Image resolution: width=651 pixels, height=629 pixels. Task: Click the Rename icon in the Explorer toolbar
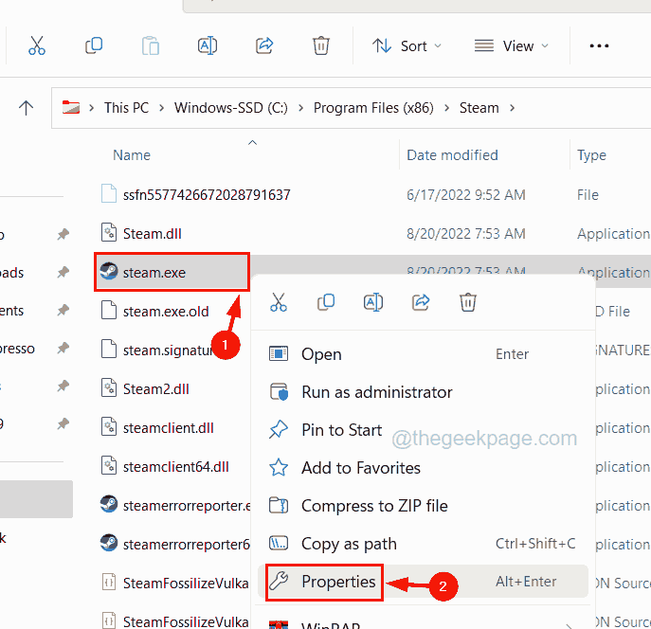[x=208, y=45]
